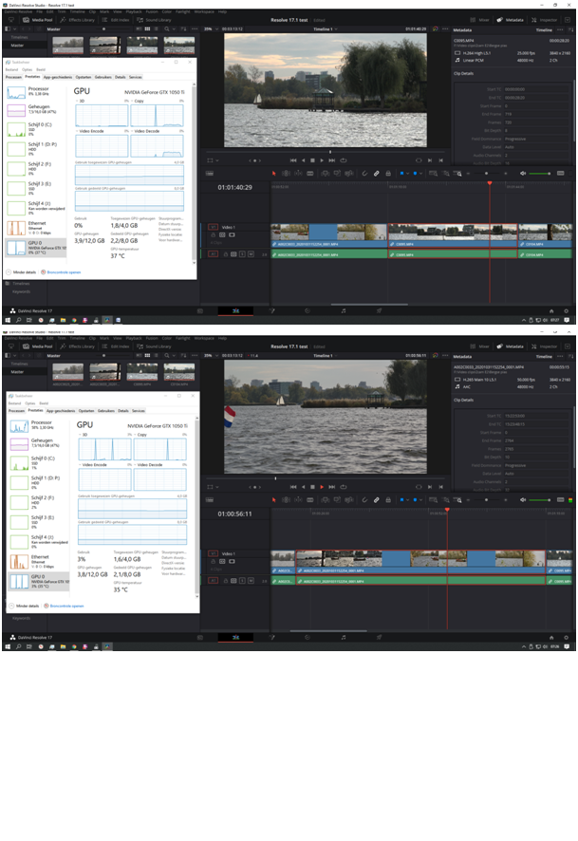Click the play button under the top viewer
Screen dimensions: 578x841
tap(322, 160)
